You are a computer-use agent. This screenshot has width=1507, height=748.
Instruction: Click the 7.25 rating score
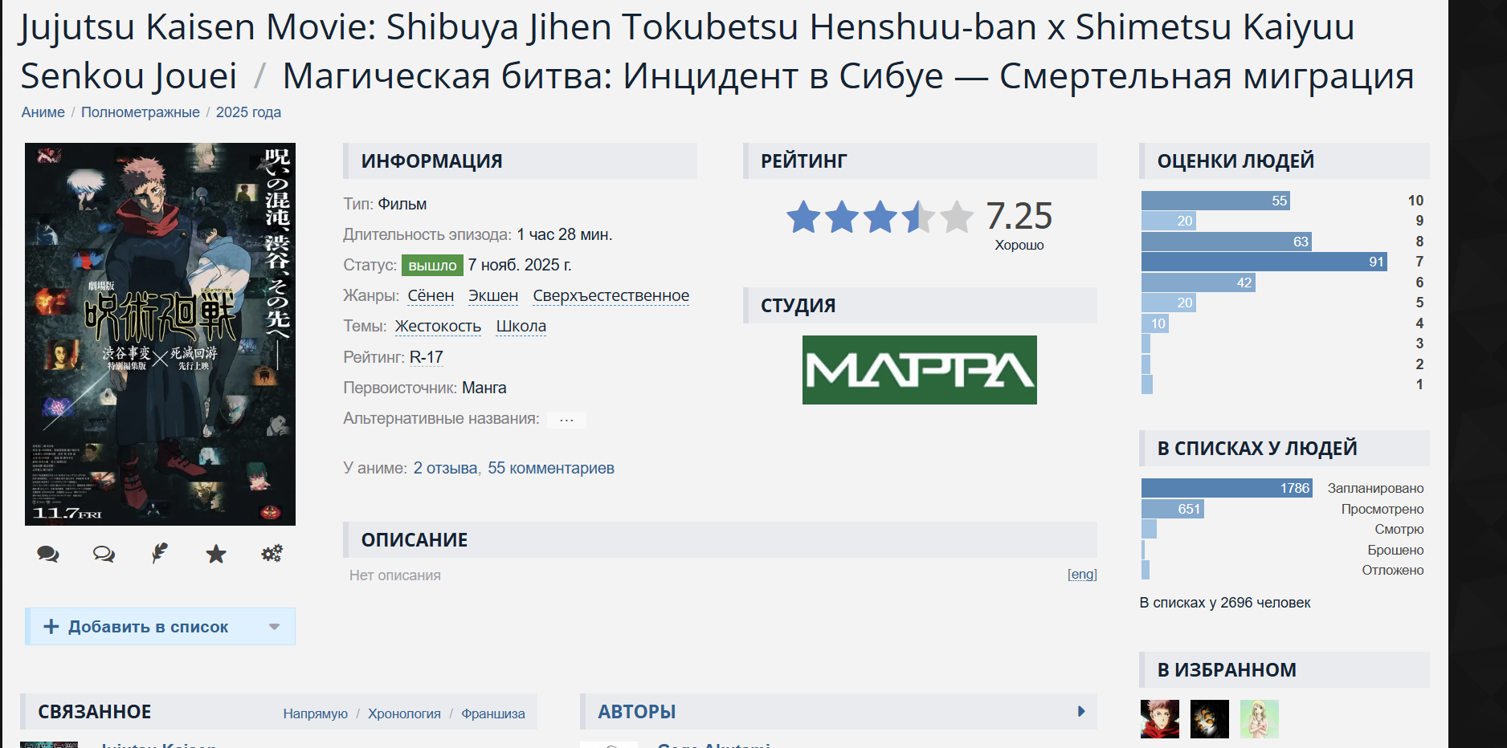tap(1019, 216)
